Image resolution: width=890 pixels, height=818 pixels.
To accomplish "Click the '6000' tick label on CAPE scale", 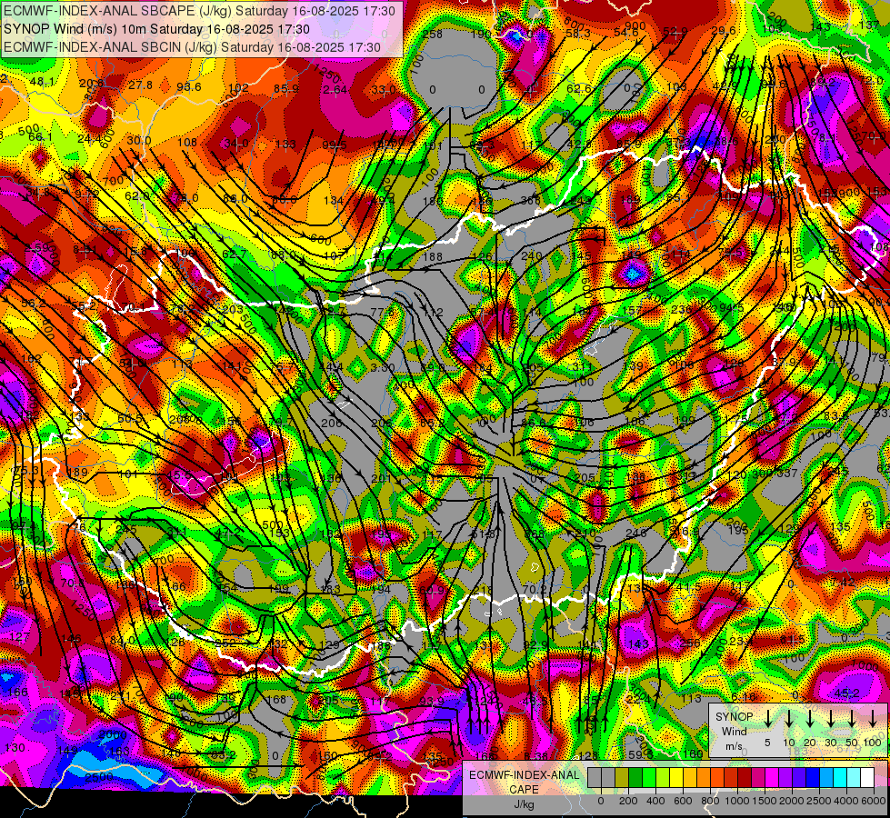I will click(874, 801).
